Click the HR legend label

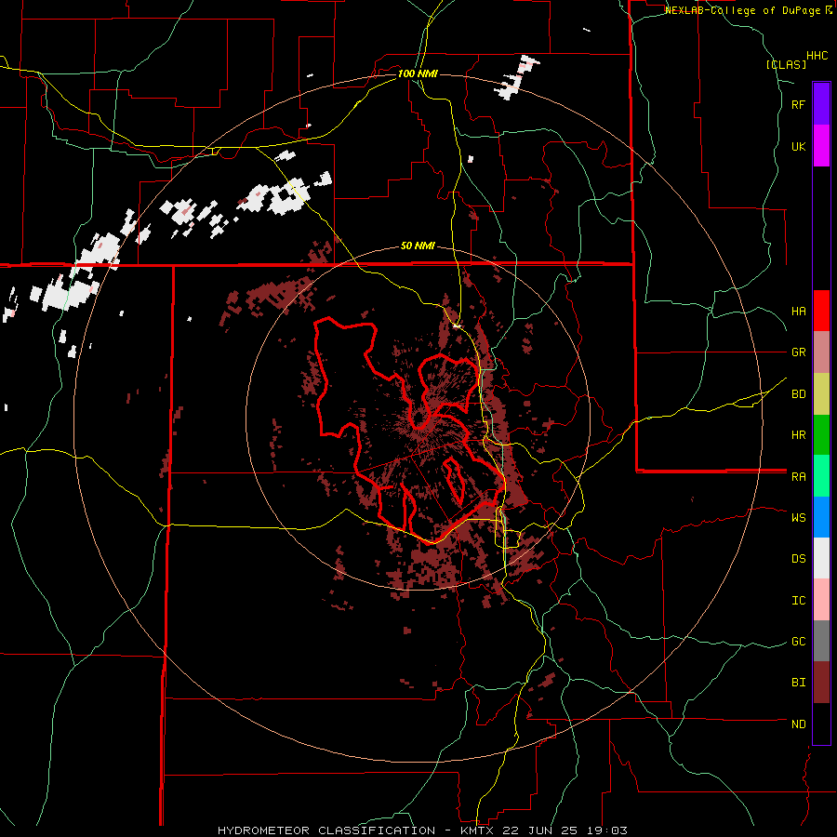pyautogui.click(x=798, y=435)
